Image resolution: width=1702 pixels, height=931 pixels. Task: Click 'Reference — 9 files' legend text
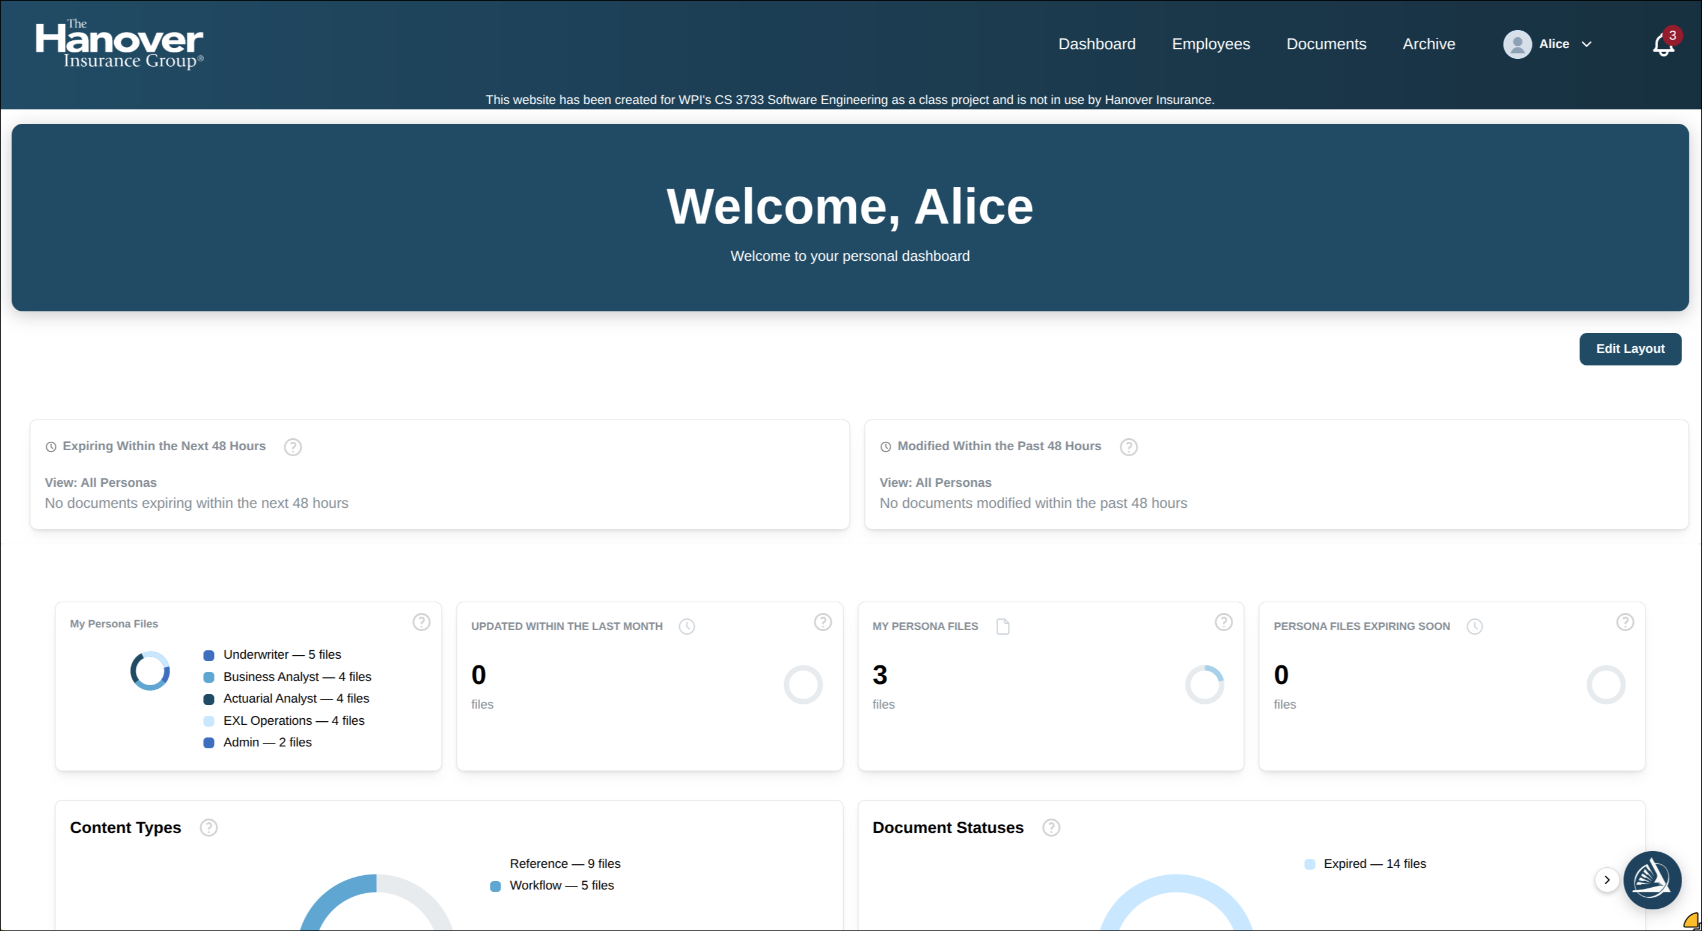[565, 864]
